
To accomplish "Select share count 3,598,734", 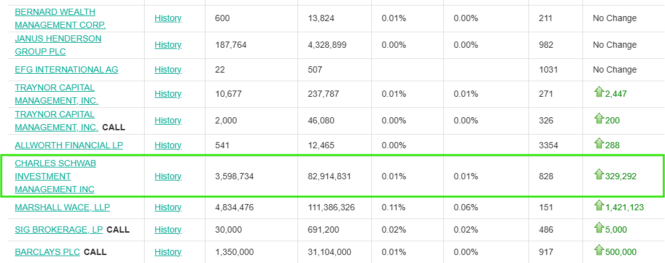I will pos(235,177).
